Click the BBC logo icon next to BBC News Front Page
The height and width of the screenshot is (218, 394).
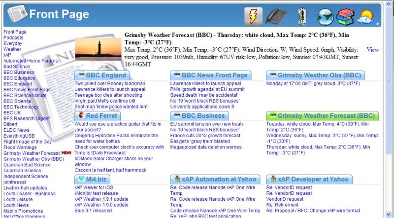[177, 74]
